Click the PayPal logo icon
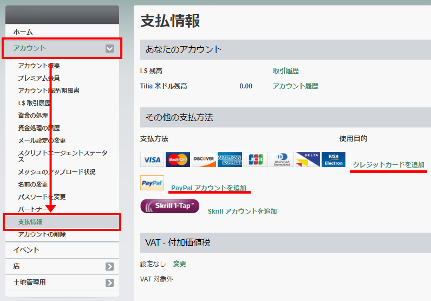The height and width of the screenshot is (301, 431). coord(152,183)
